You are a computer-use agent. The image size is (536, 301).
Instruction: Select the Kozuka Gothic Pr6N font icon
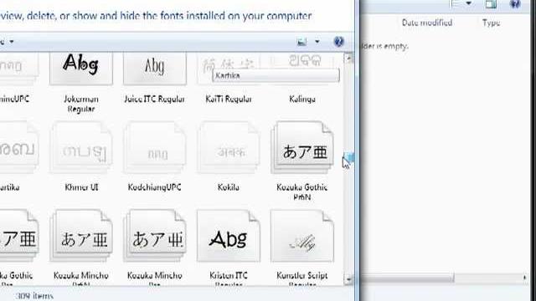(x=302, y=148)
